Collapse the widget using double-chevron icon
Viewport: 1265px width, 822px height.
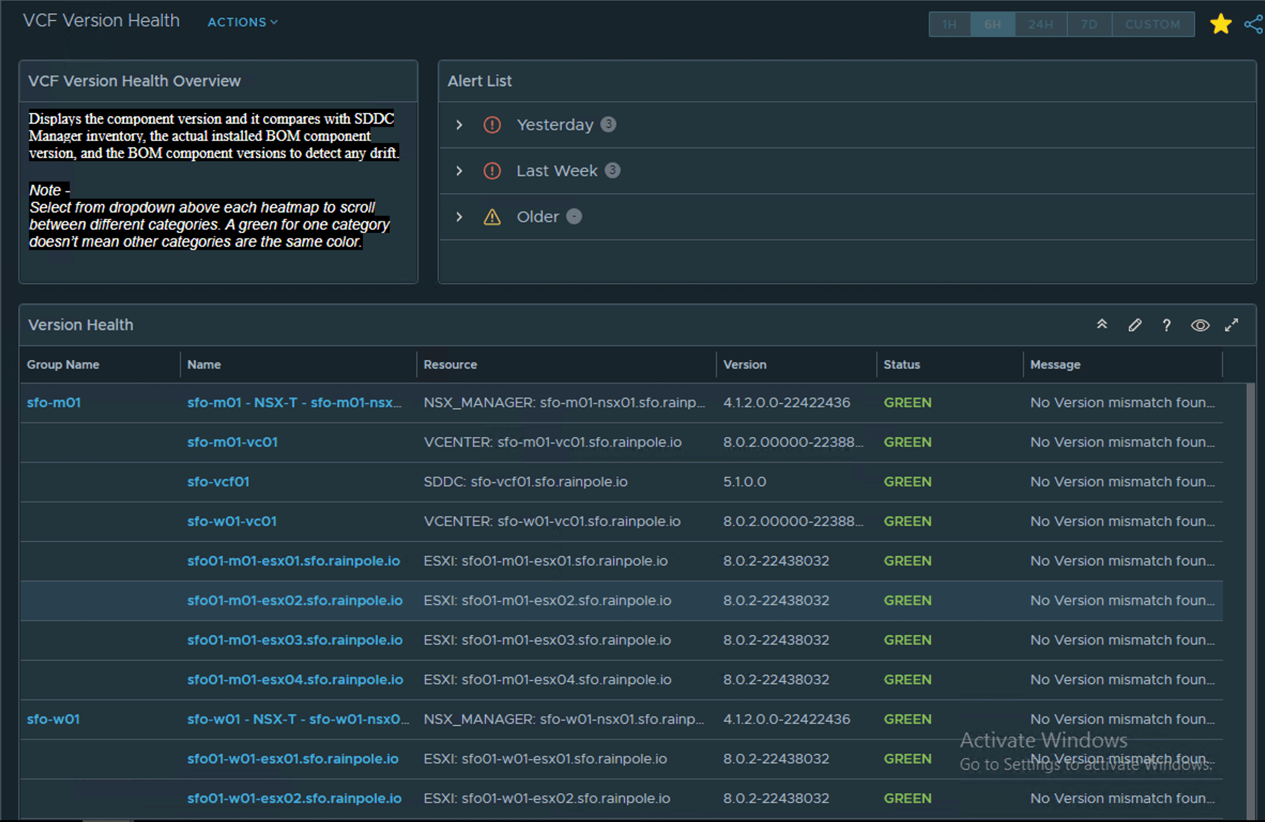pos(1102,324)
